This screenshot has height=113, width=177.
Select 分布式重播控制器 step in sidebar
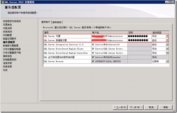point(12,49)
